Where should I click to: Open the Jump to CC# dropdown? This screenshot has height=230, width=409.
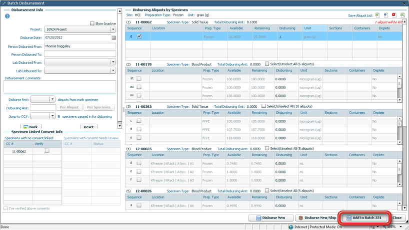click(52, 116)
